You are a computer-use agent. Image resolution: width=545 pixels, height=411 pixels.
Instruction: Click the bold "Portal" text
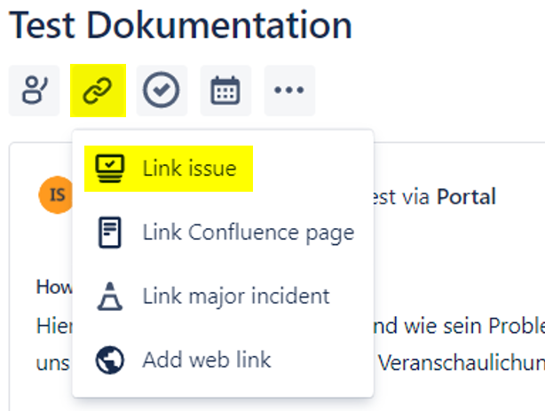[x=465, y=196]
